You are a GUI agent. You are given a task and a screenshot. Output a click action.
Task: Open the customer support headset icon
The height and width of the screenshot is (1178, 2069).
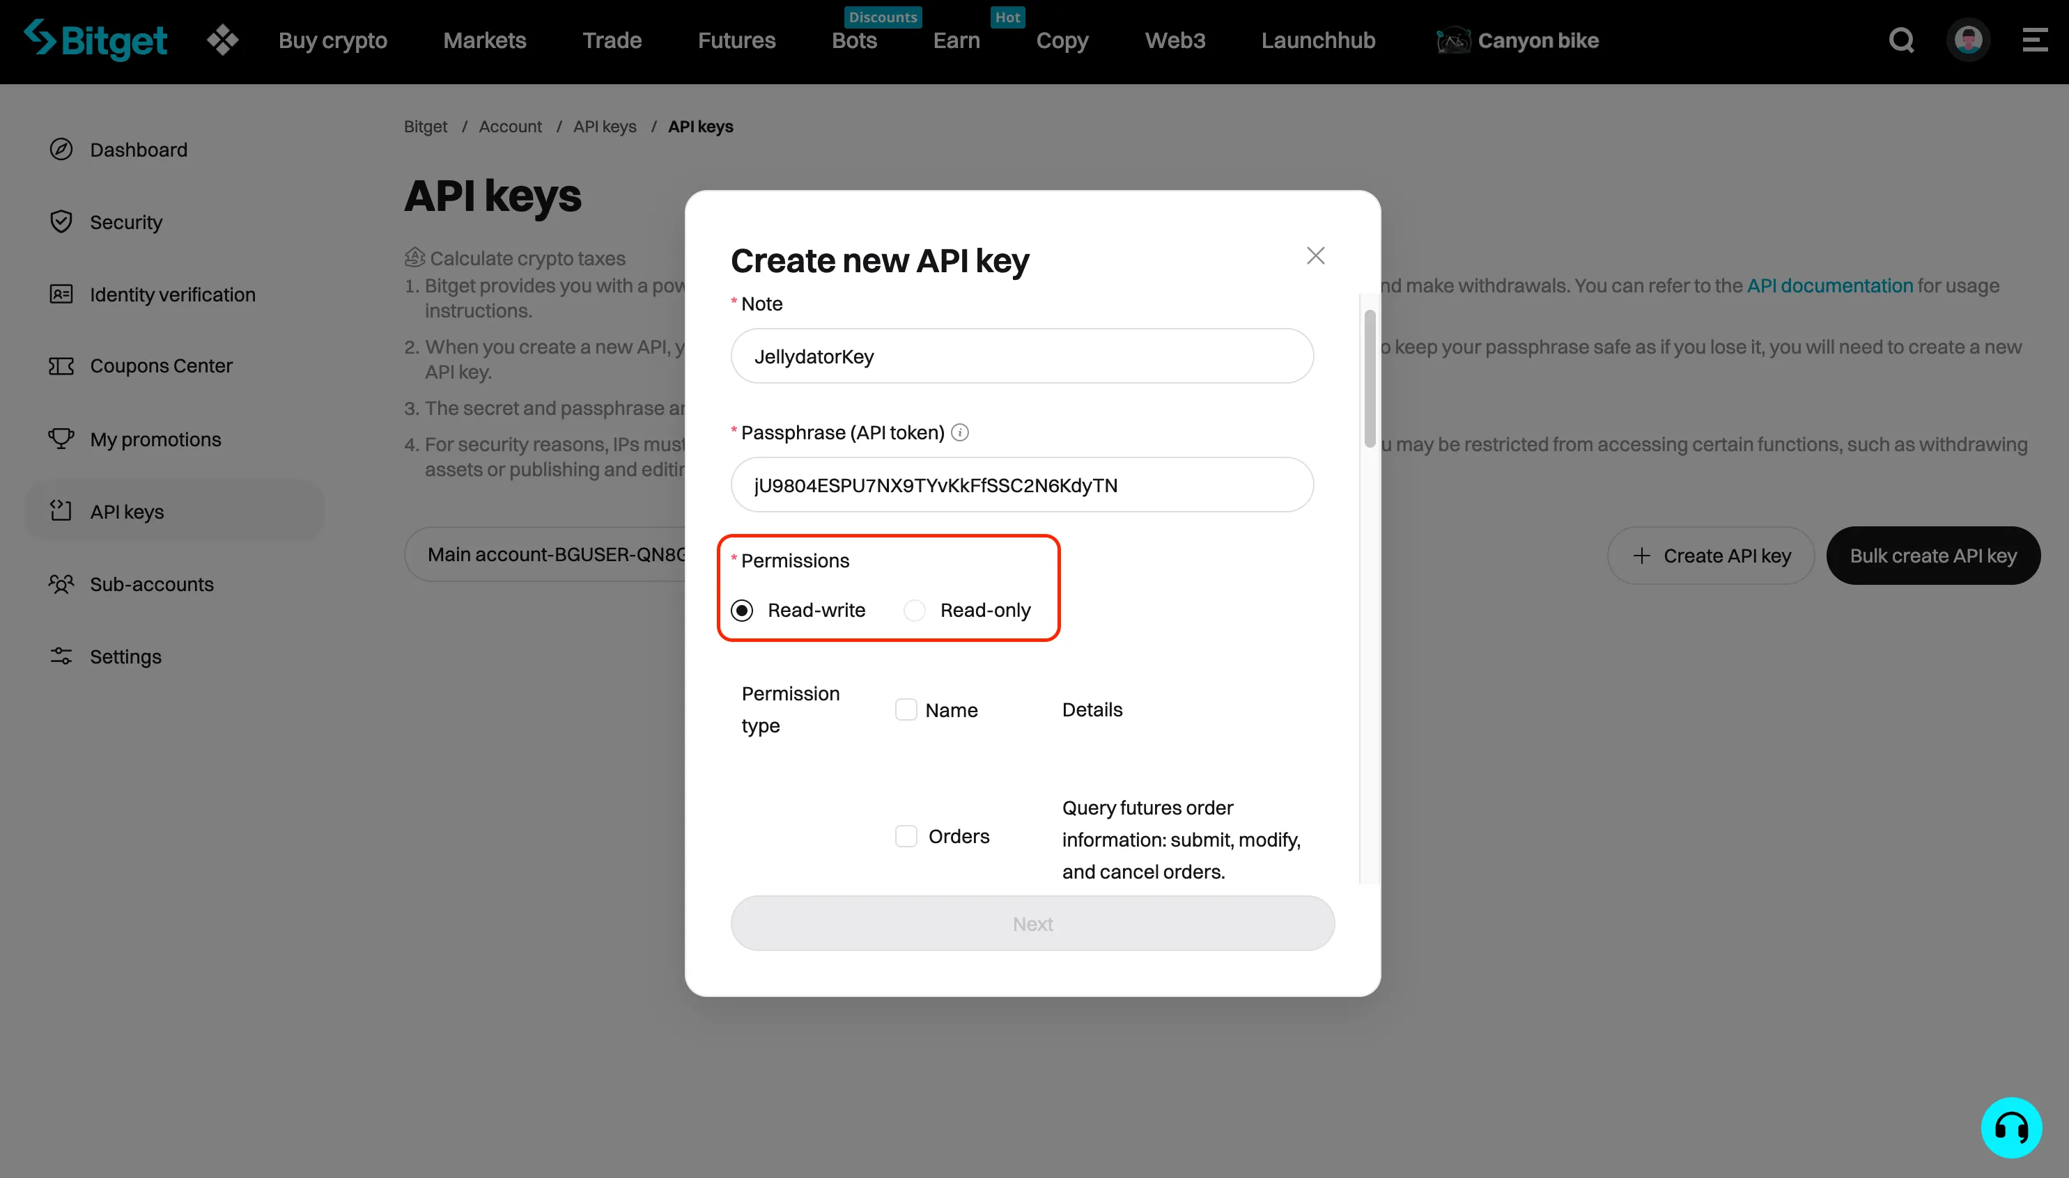pyautogui.click(x=2010, y=1127)
